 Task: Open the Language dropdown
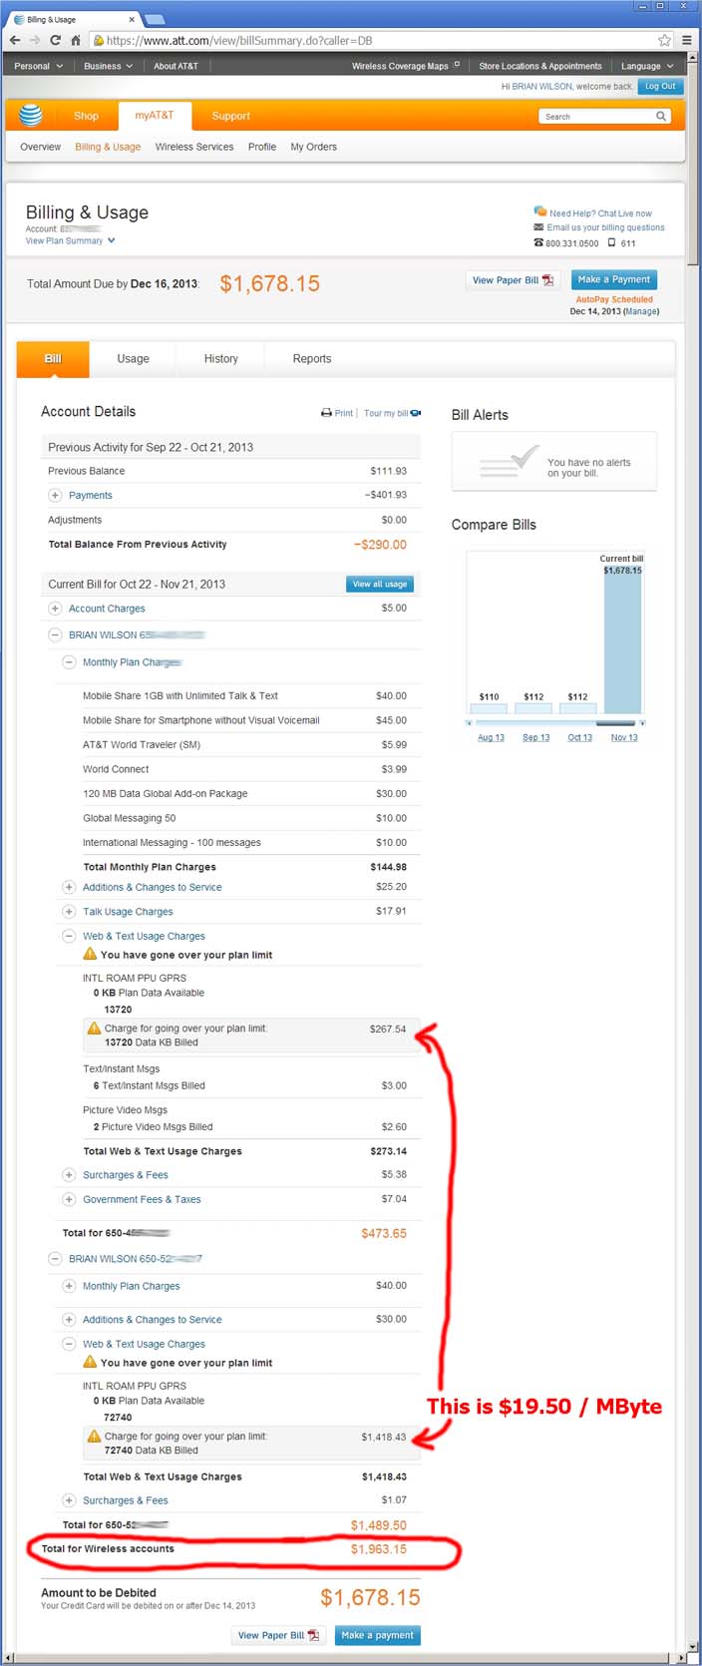647,66
